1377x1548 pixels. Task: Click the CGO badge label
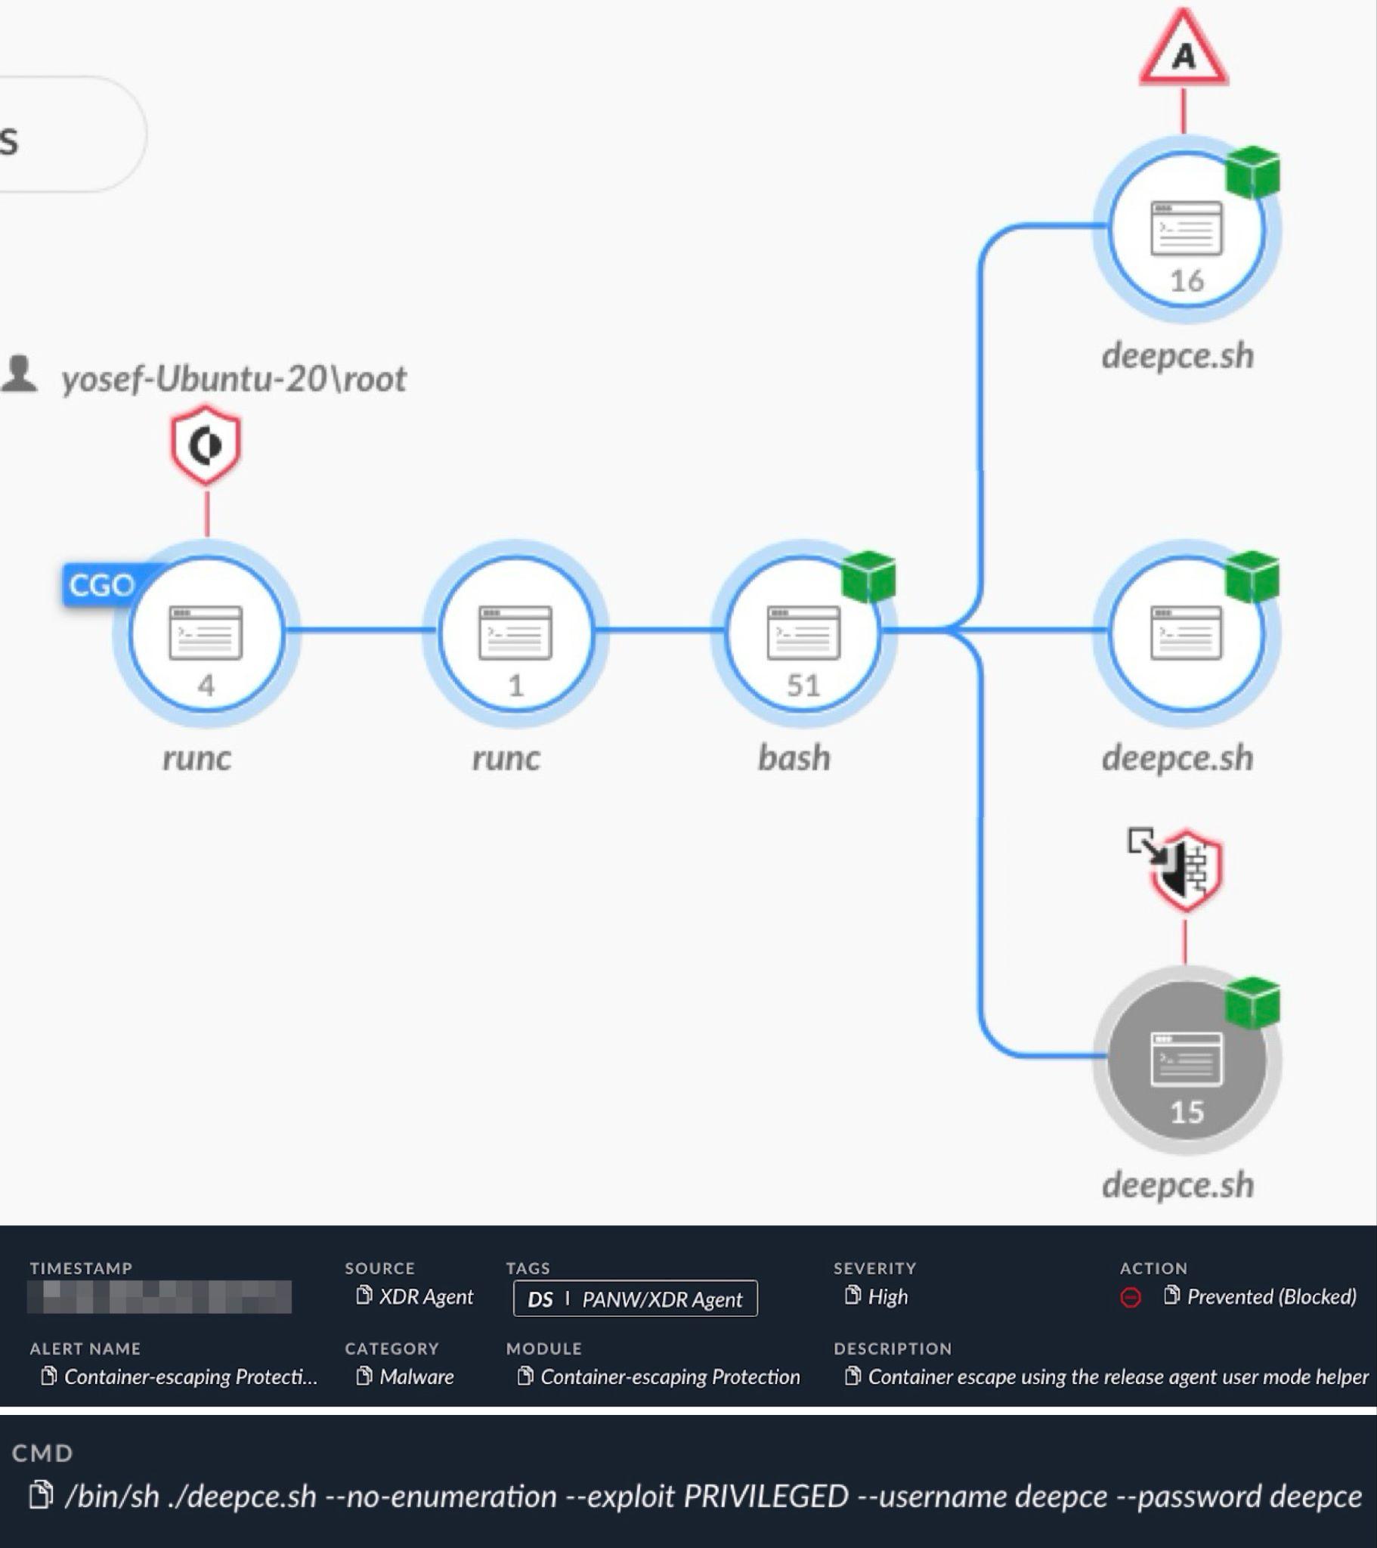pos(101,585)
